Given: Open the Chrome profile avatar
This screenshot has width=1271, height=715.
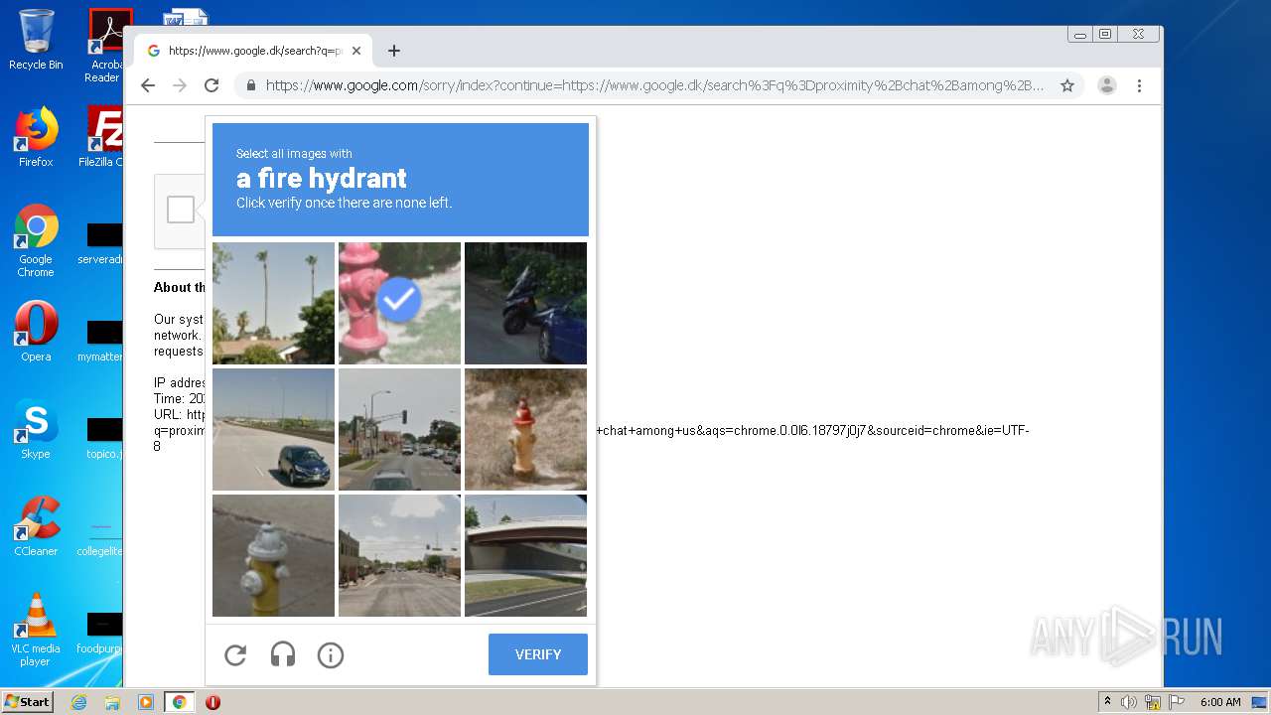Looking at the screenshot, I should click(x=1107, y=85).
